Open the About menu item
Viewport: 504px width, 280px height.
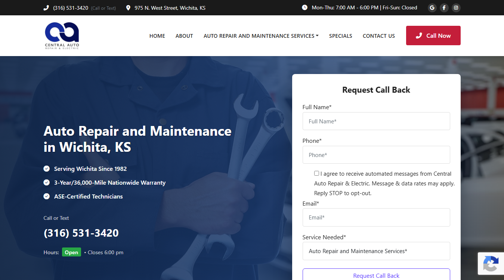(184, 36)
